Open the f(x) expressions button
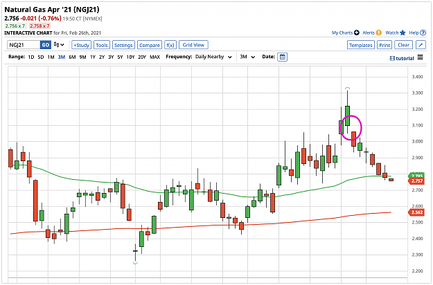433x285 pixels. pos(170,45)
